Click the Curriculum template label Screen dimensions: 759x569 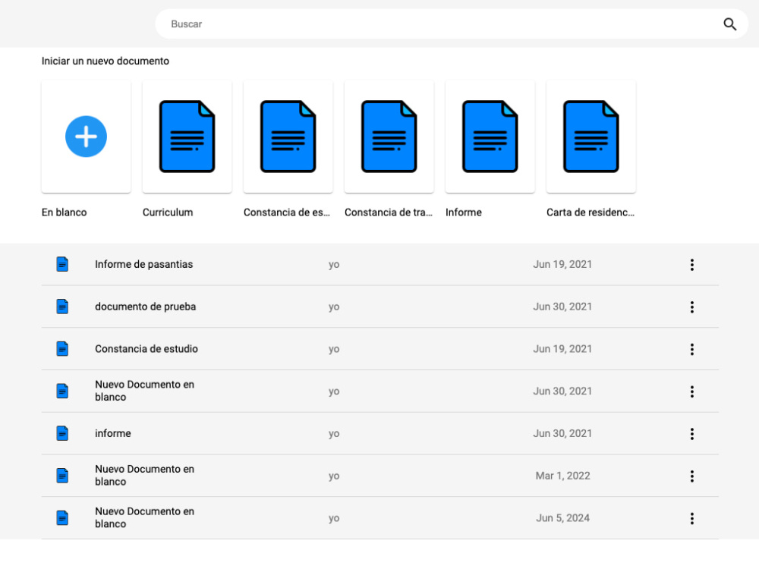click(x=168, y=212)
